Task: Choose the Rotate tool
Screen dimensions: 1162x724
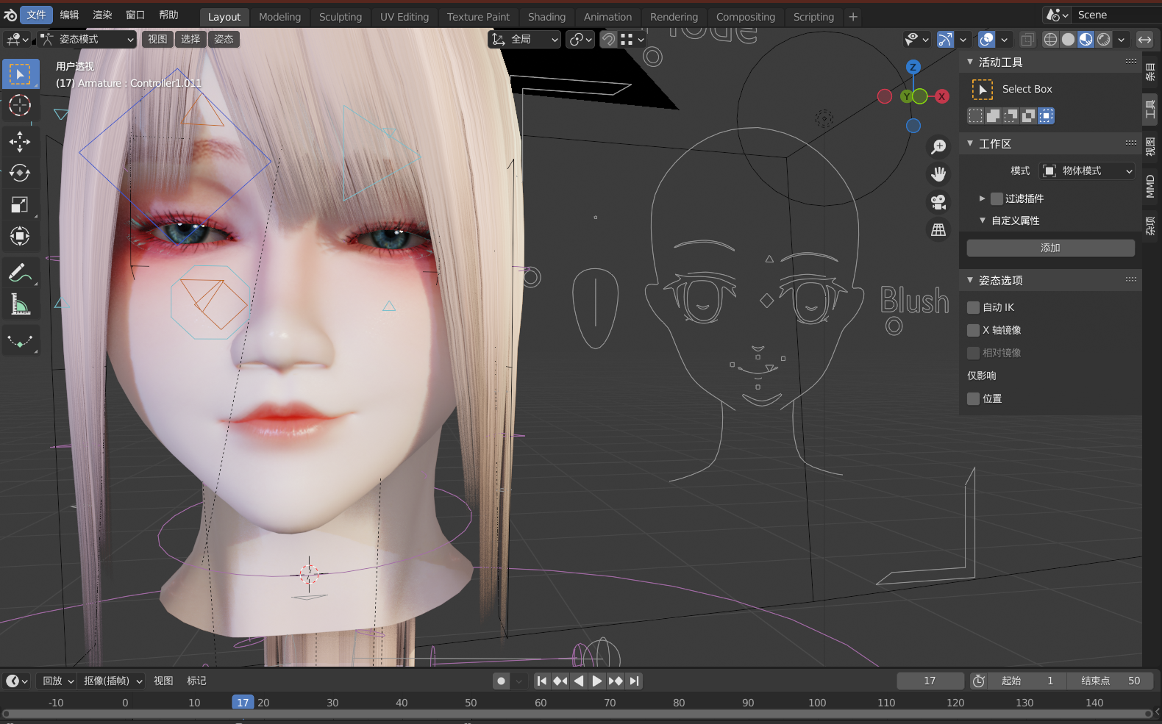Action: (x=20, y=173)
